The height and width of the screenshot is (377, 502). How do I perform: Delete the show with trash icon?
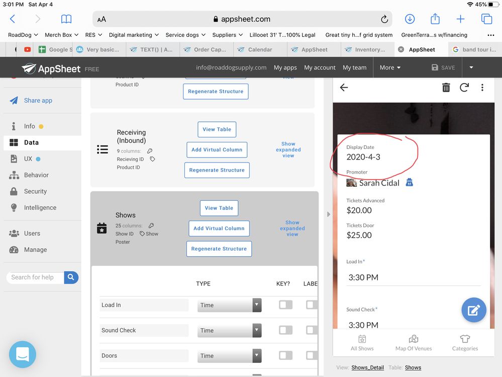pyautogui.click(x=446, y=87)
